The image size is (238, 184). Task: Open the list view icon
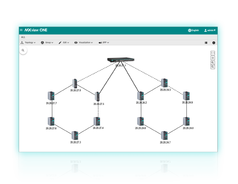pos(206,42)
